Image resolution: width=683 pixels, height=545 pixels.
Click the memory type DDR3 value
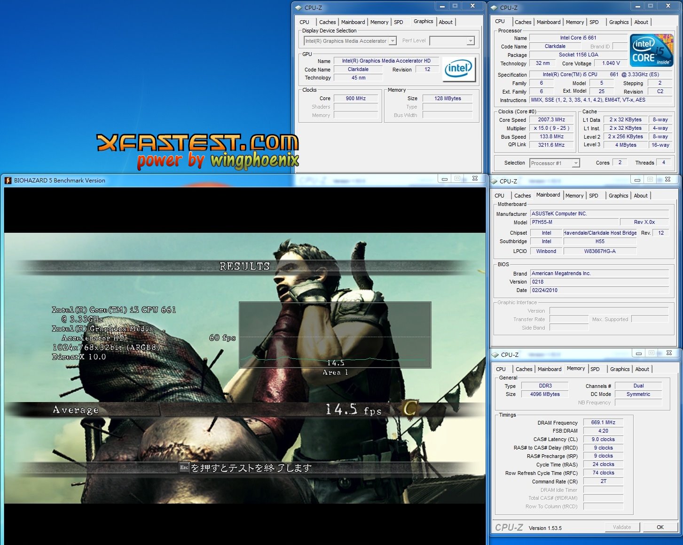(x=545, y=386)
